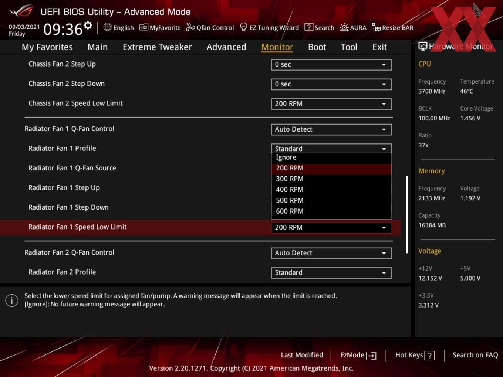Click the AURA label
The width and height of the screenshot is (503, 377).
click(x=358, y=28)
